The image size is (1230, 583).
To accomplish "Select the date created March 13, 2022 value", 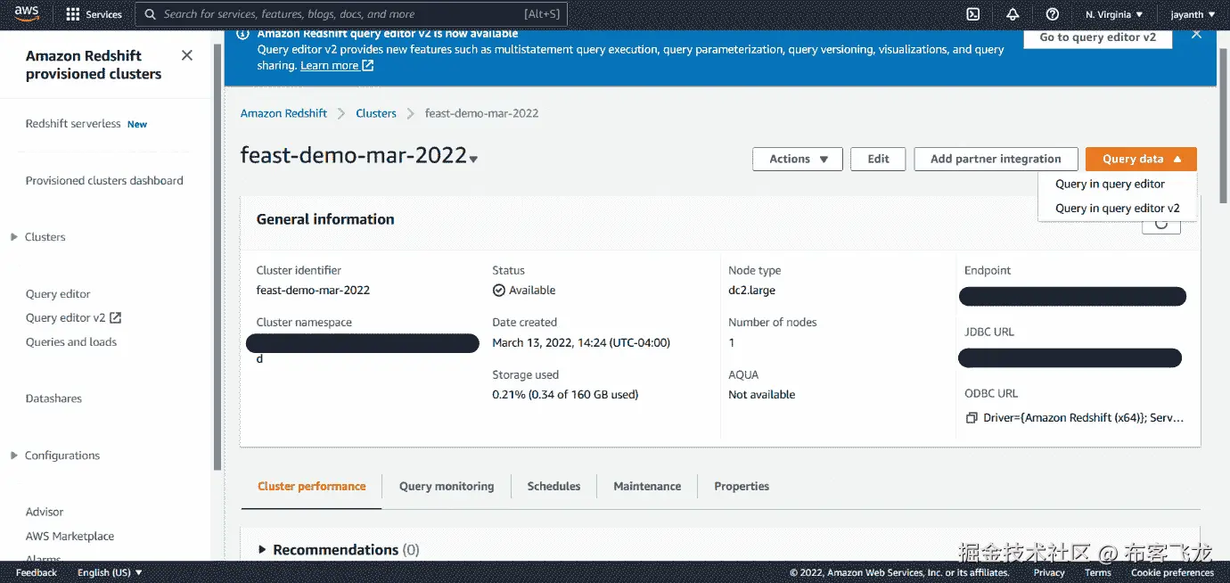I will (581, 343).
